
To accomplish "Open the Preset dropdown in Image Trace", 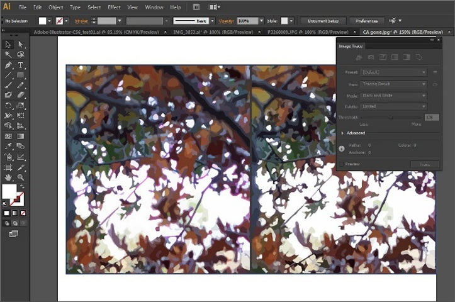I will click(393, 72).
